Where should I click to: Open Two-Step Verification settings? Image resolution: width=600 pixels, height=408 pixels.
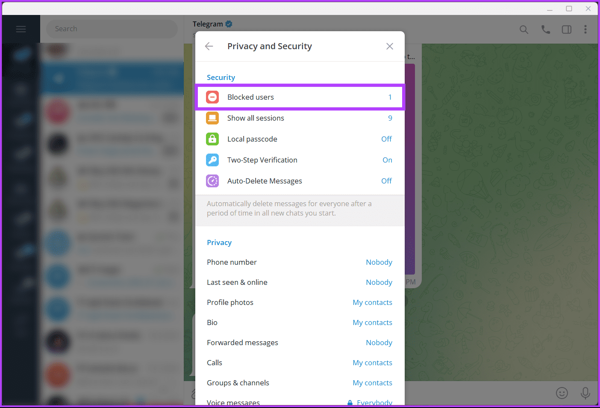click(300, 160)
